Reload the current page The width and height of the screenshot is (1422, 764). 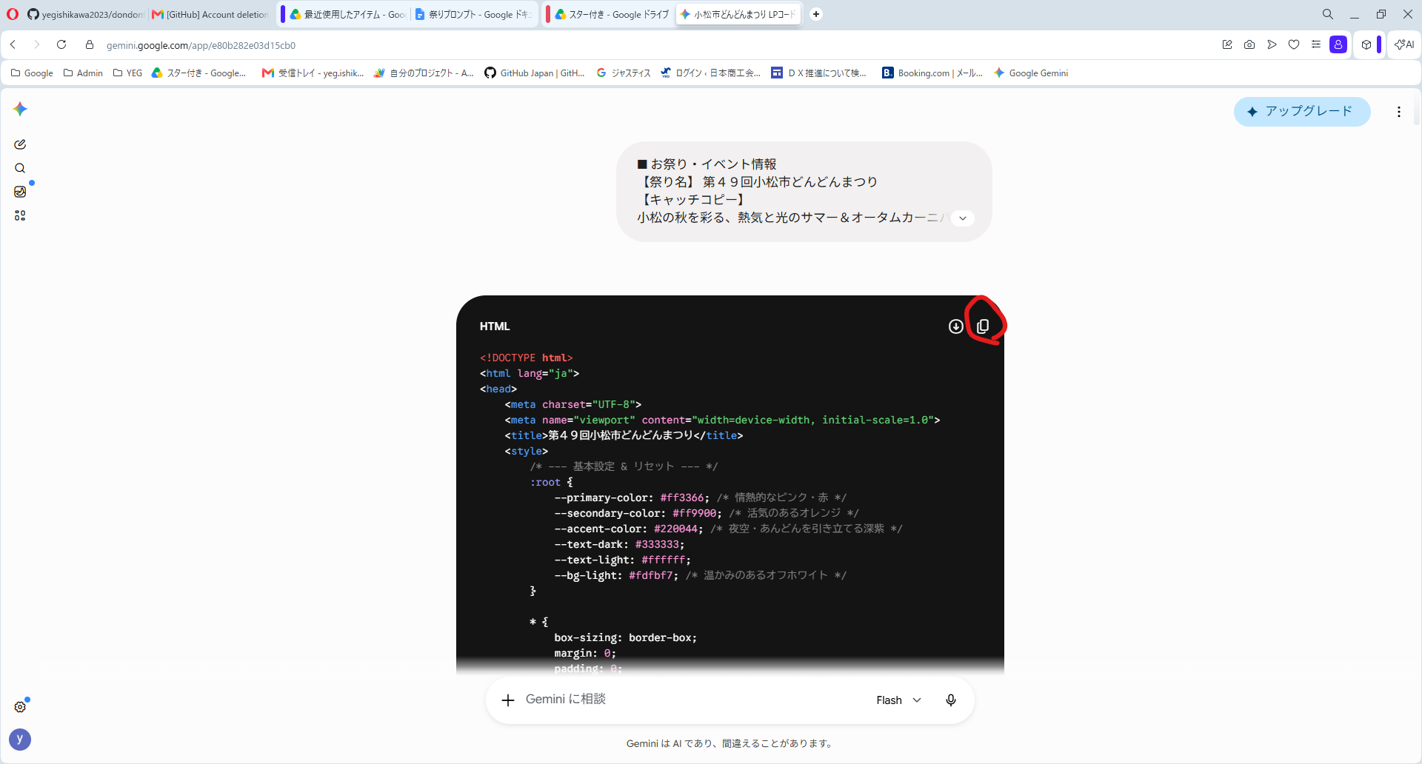(61, 44)
